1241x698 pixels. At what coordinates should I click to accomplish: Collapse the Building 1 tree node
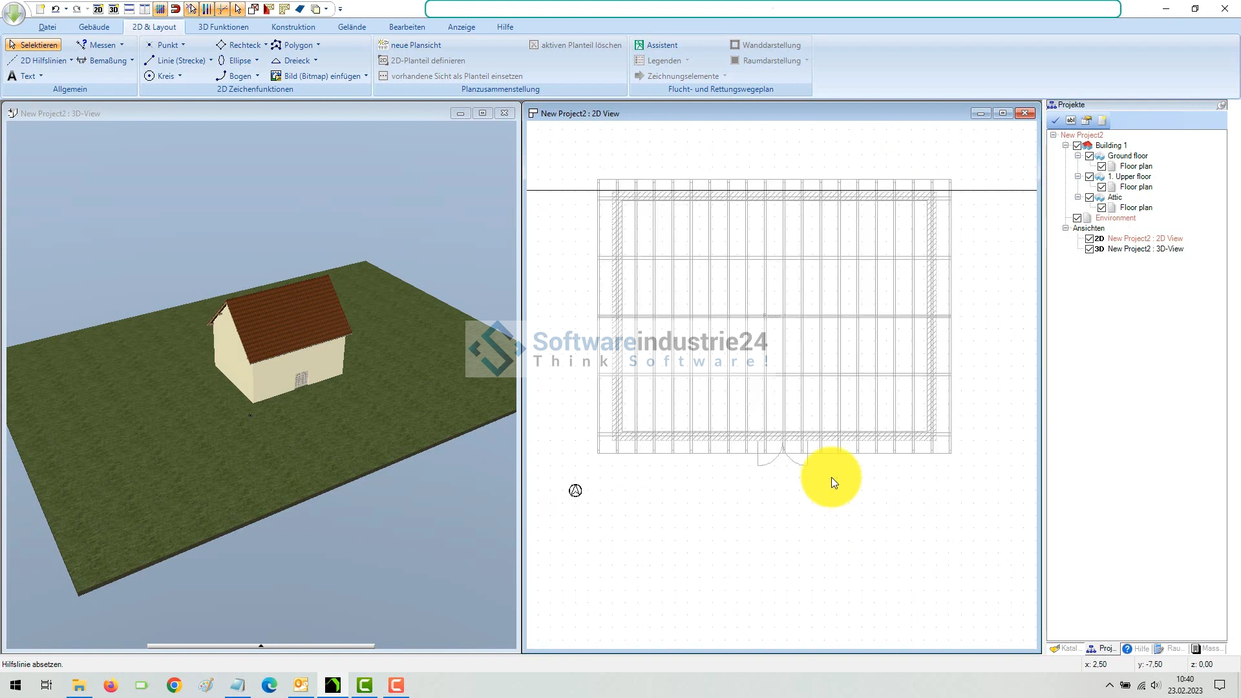[x=1065, y=145]
